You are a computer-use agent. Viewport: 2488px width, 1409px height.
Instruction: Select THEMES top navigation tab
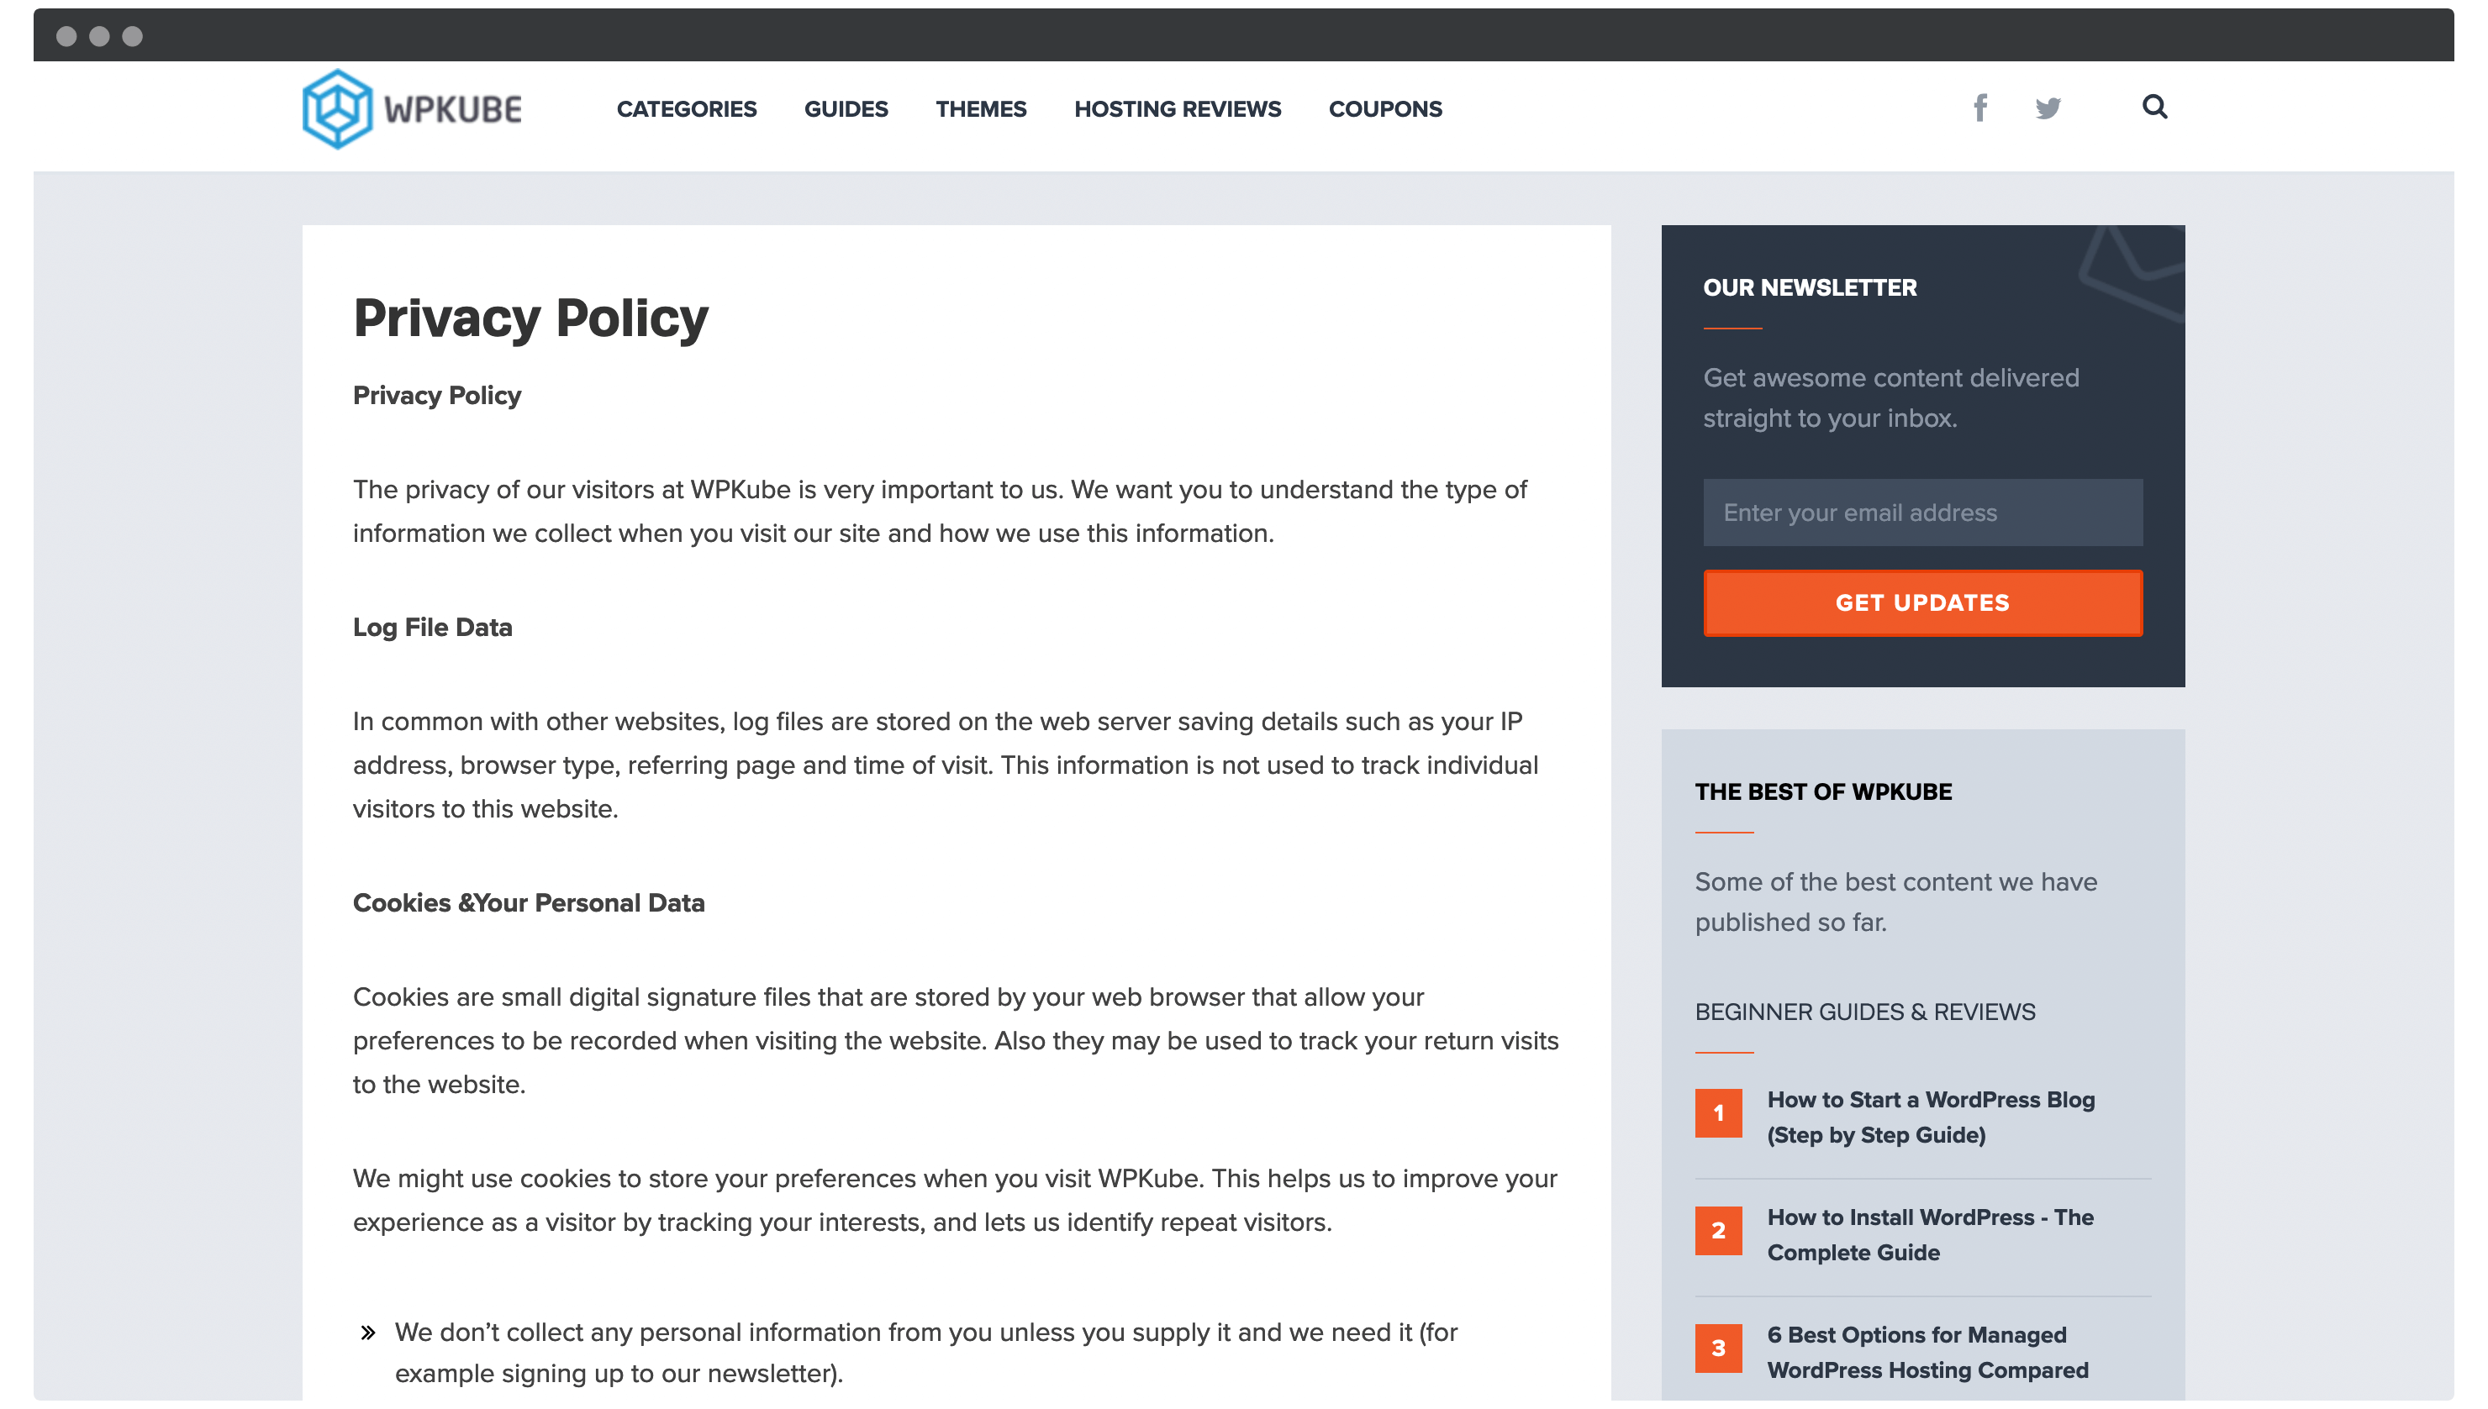[981, 109]
